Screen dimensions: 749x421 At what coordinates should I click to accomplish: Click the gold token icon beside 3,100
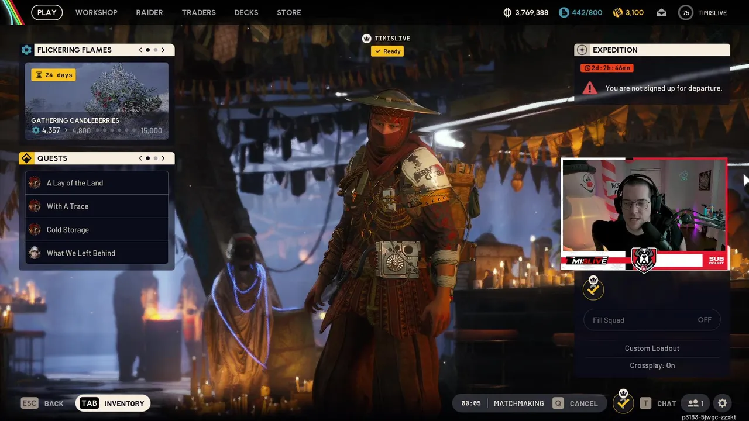point(617,12)
